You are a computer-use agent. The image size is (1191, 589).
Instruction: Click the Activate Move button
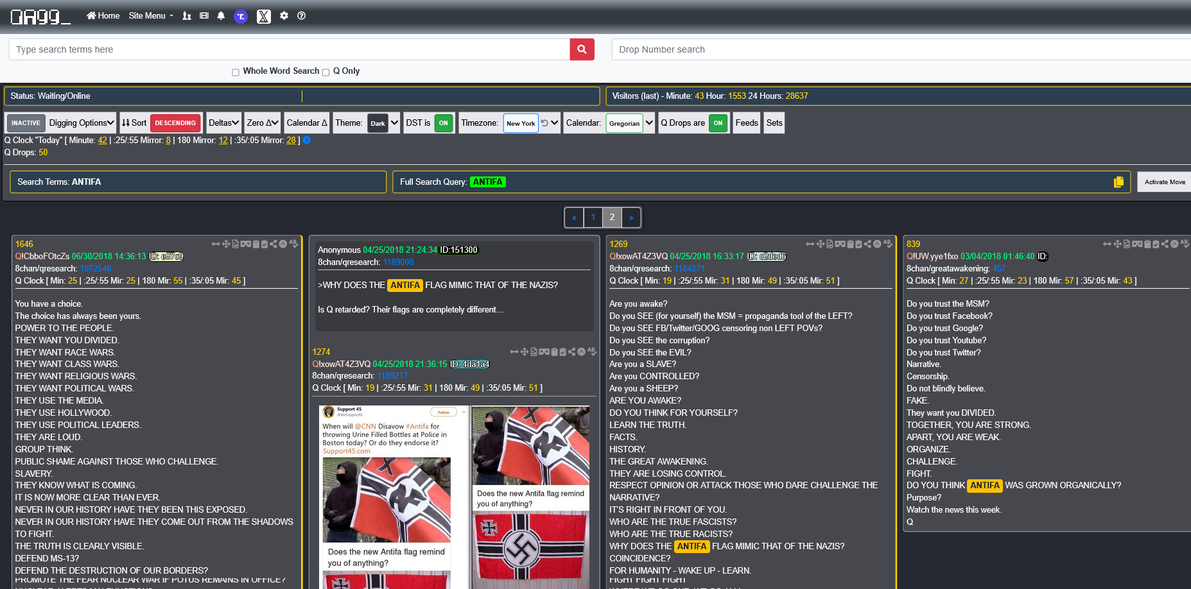[1164, 182]
